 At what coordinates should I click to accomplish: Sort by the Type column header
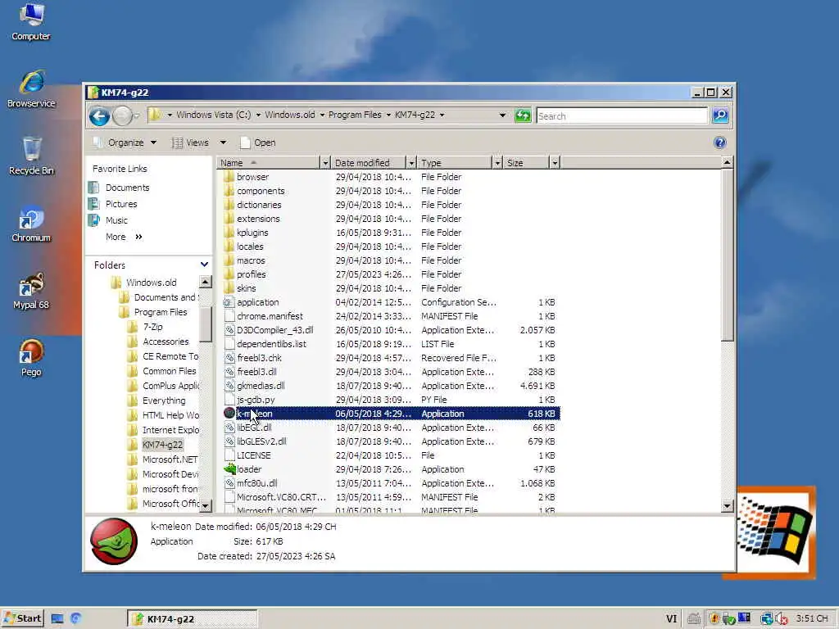pyautogui.click(x=455, y=163)
